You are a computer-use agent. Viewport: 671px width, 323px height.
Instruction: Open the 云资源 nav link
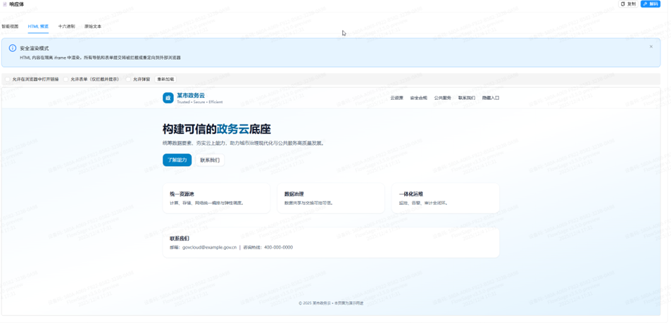tap(396, 98)
